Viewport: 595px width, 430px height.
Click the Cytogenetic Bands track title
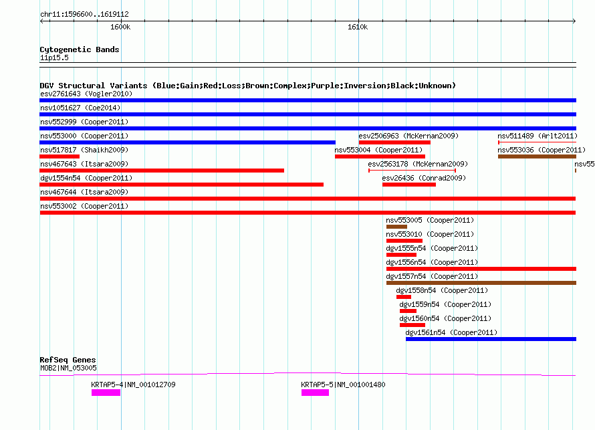click(80, 49)
